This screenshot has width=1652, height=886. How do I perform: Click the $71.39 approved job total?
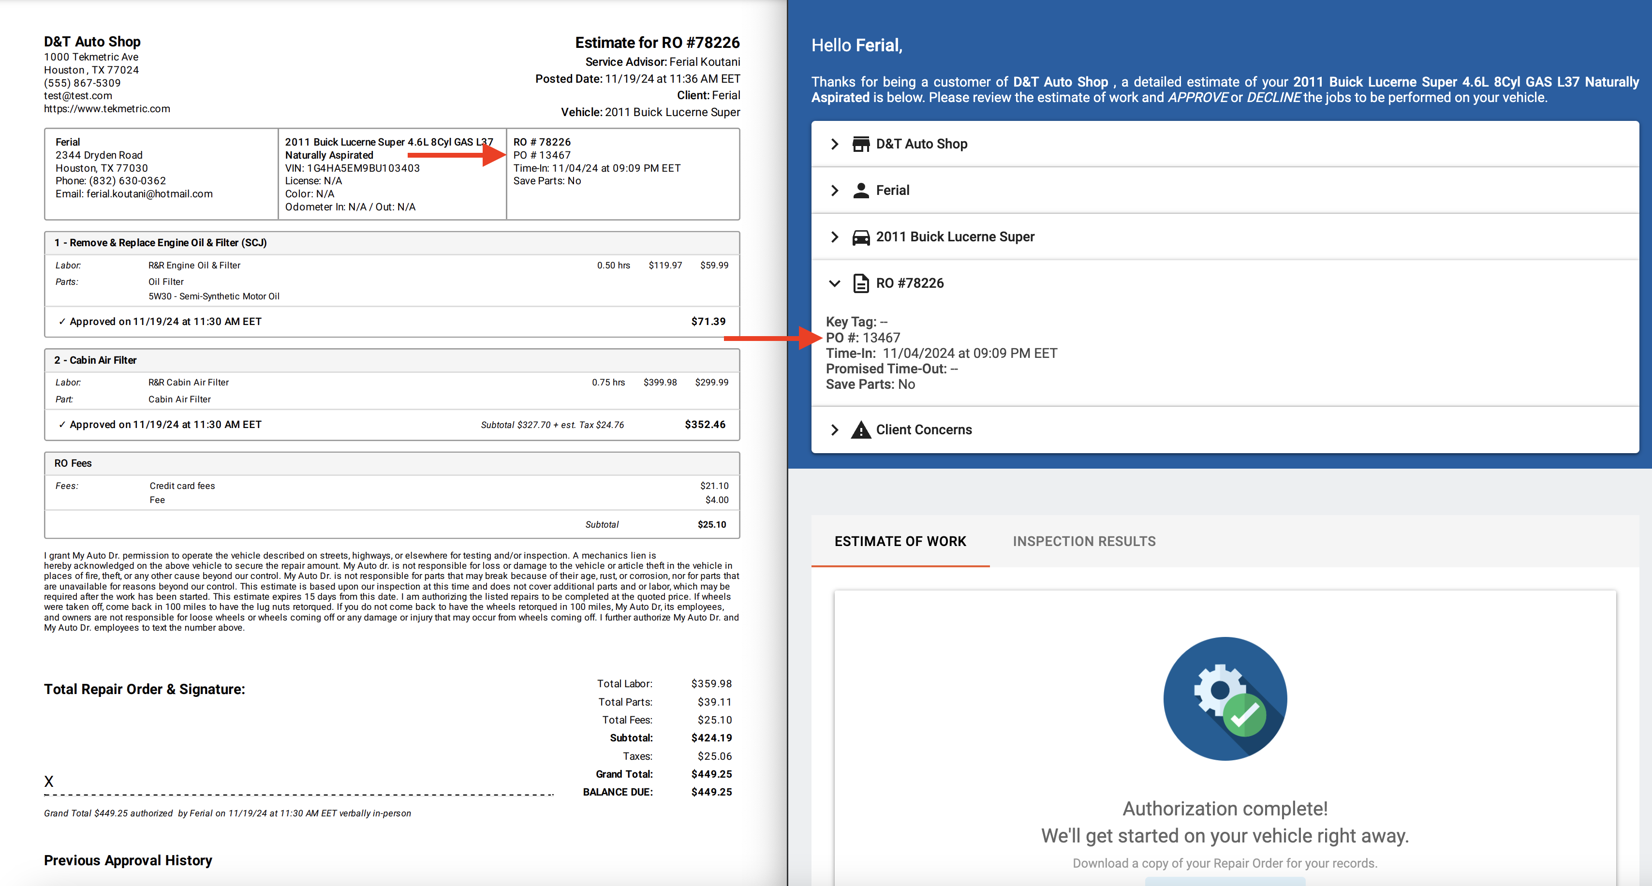click(x=708, y=322)
